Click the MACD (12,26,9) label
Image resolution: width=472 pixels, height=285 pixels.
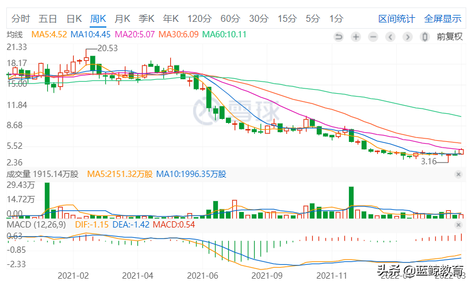coord(36,225)
